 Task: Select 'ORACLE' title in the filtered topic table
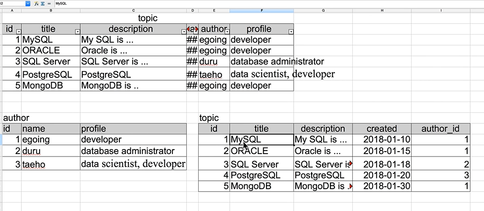(x=51, y=51)
